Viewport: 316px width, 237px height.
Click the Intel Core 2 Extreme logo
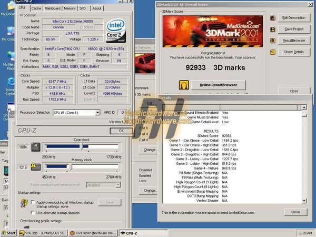pos(116,31)
